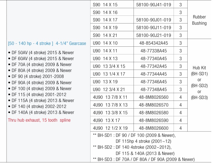Click part number 48-8M8026600
The image size is (219, 163).
pyautogui.click(x=154, y=128)
